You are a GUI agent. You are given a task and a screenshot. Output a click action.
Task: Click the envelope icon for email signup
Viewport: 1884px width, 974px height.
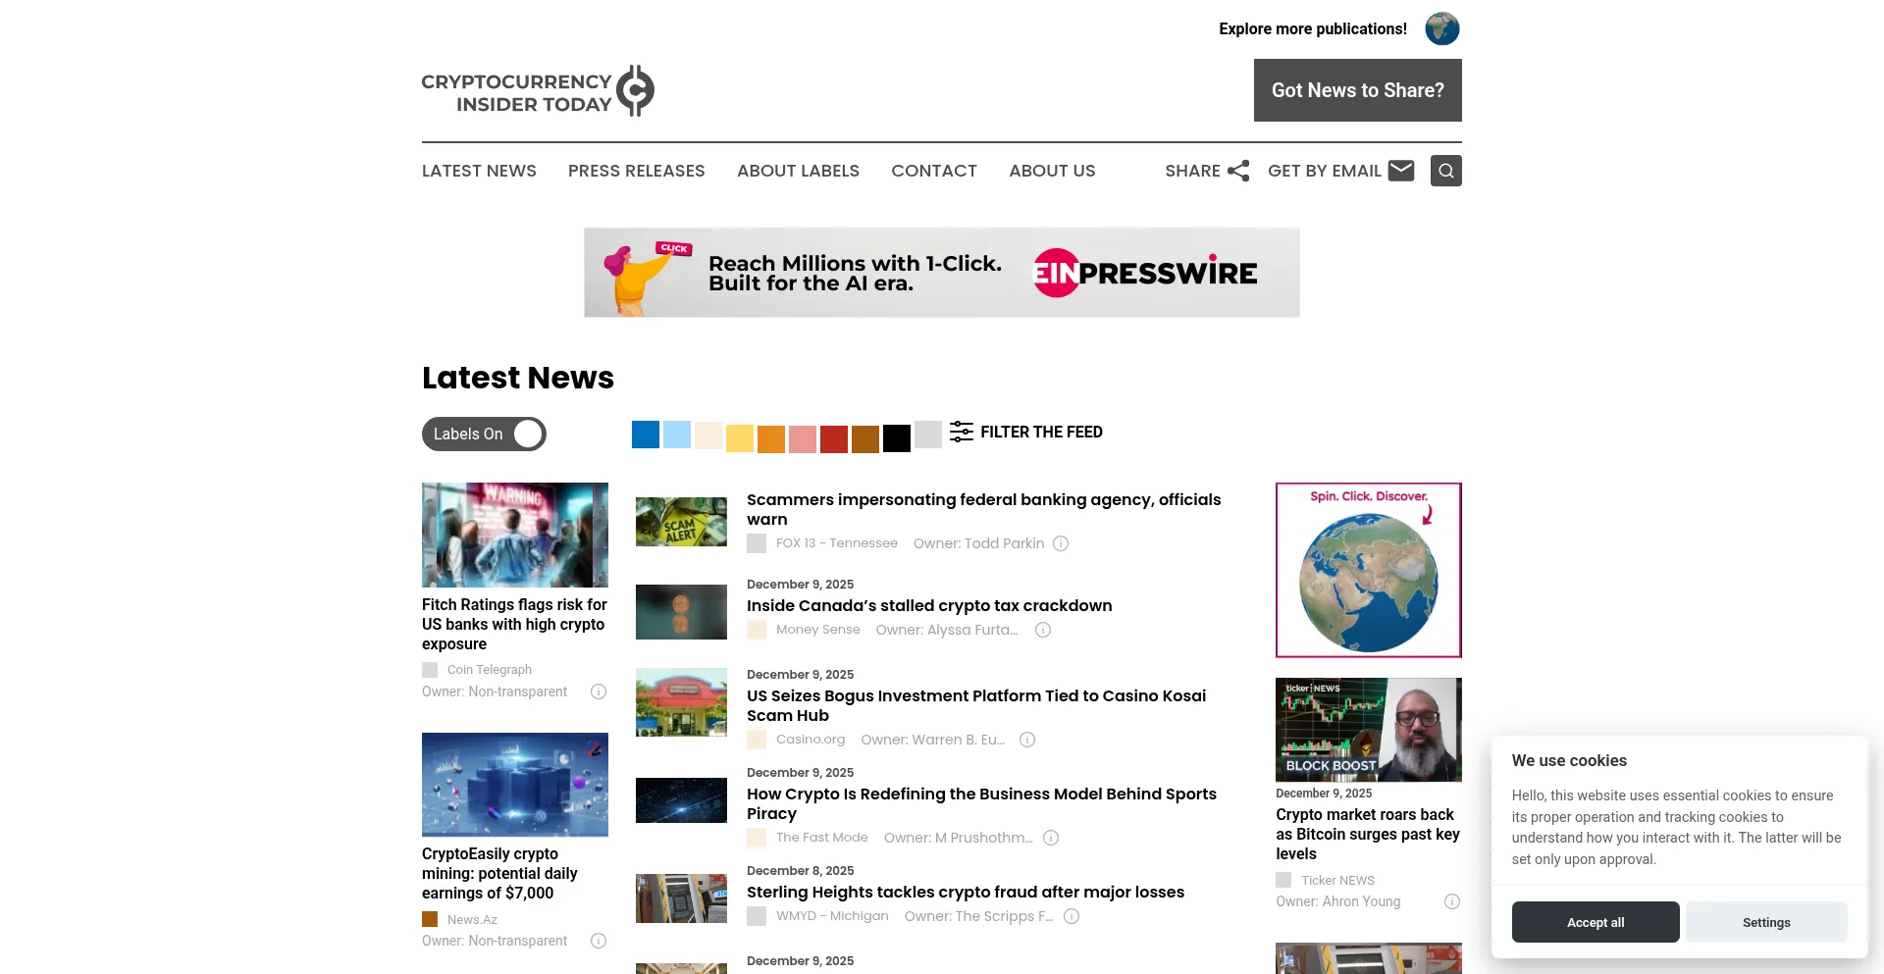pos(1401,171)
